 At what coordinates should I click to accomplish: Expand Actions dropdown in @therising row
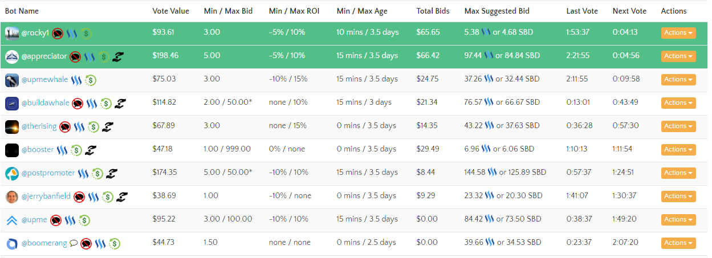[678, 126]
